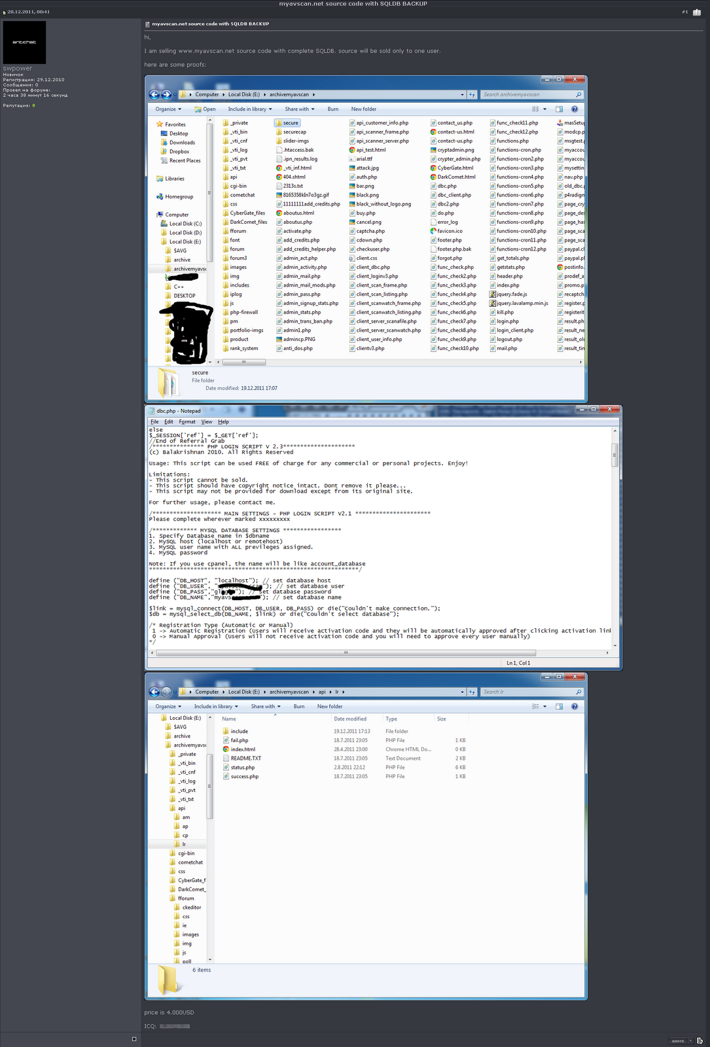
Task: Open 'Include in library' dropdown in top Explorer
Action: (x=250, y=109)
